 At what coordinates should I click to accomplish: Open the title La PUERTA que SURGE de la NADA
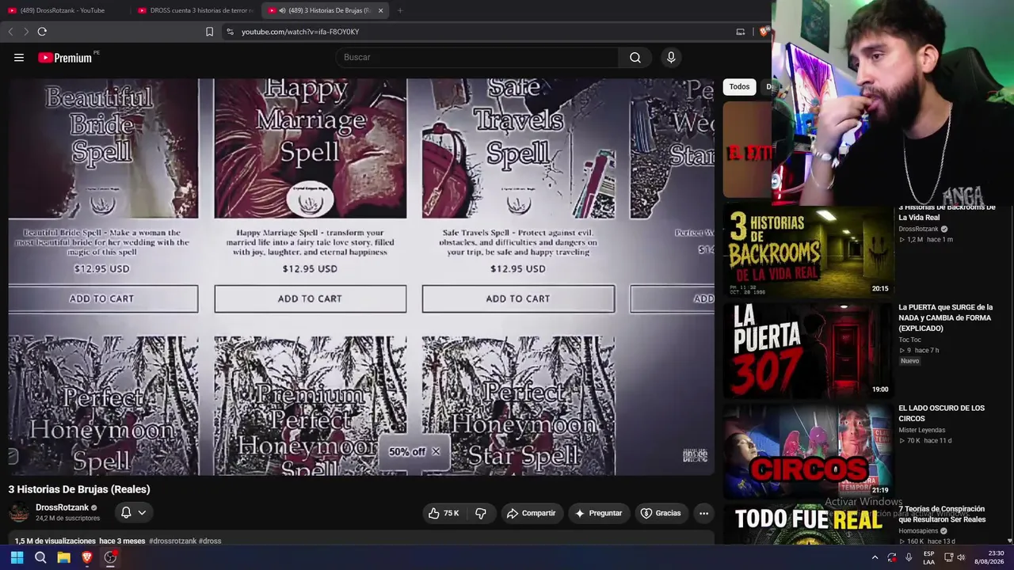coord(945,317)
